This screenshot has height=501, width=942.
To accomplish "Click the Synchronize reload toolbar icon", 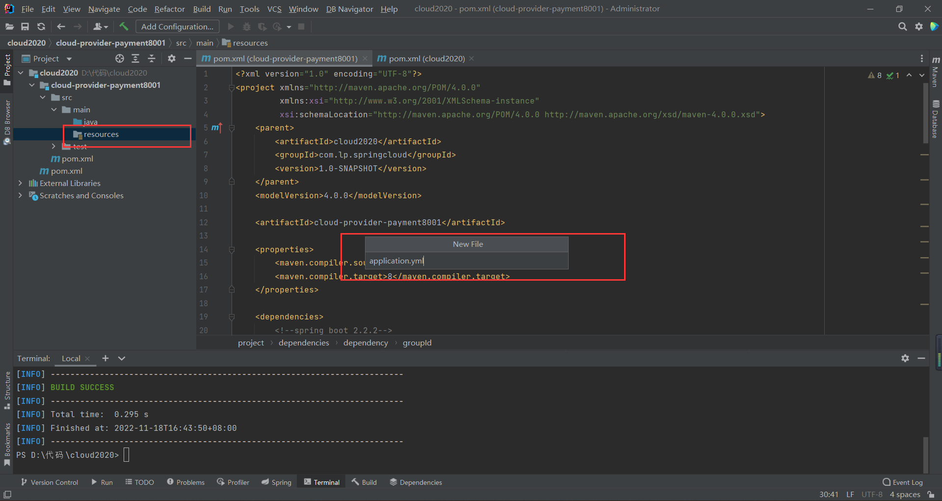I will click(41, 26).
